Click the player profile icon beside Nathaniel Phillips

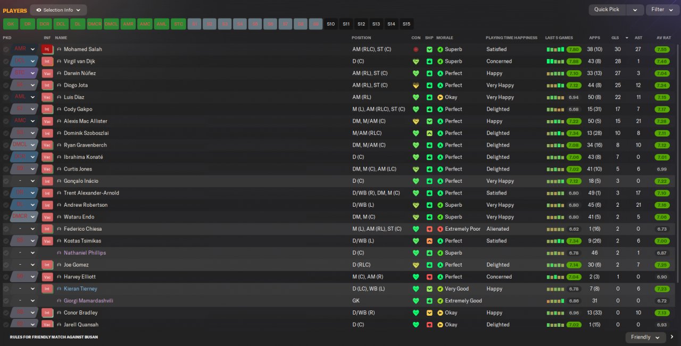coord(59,253)
